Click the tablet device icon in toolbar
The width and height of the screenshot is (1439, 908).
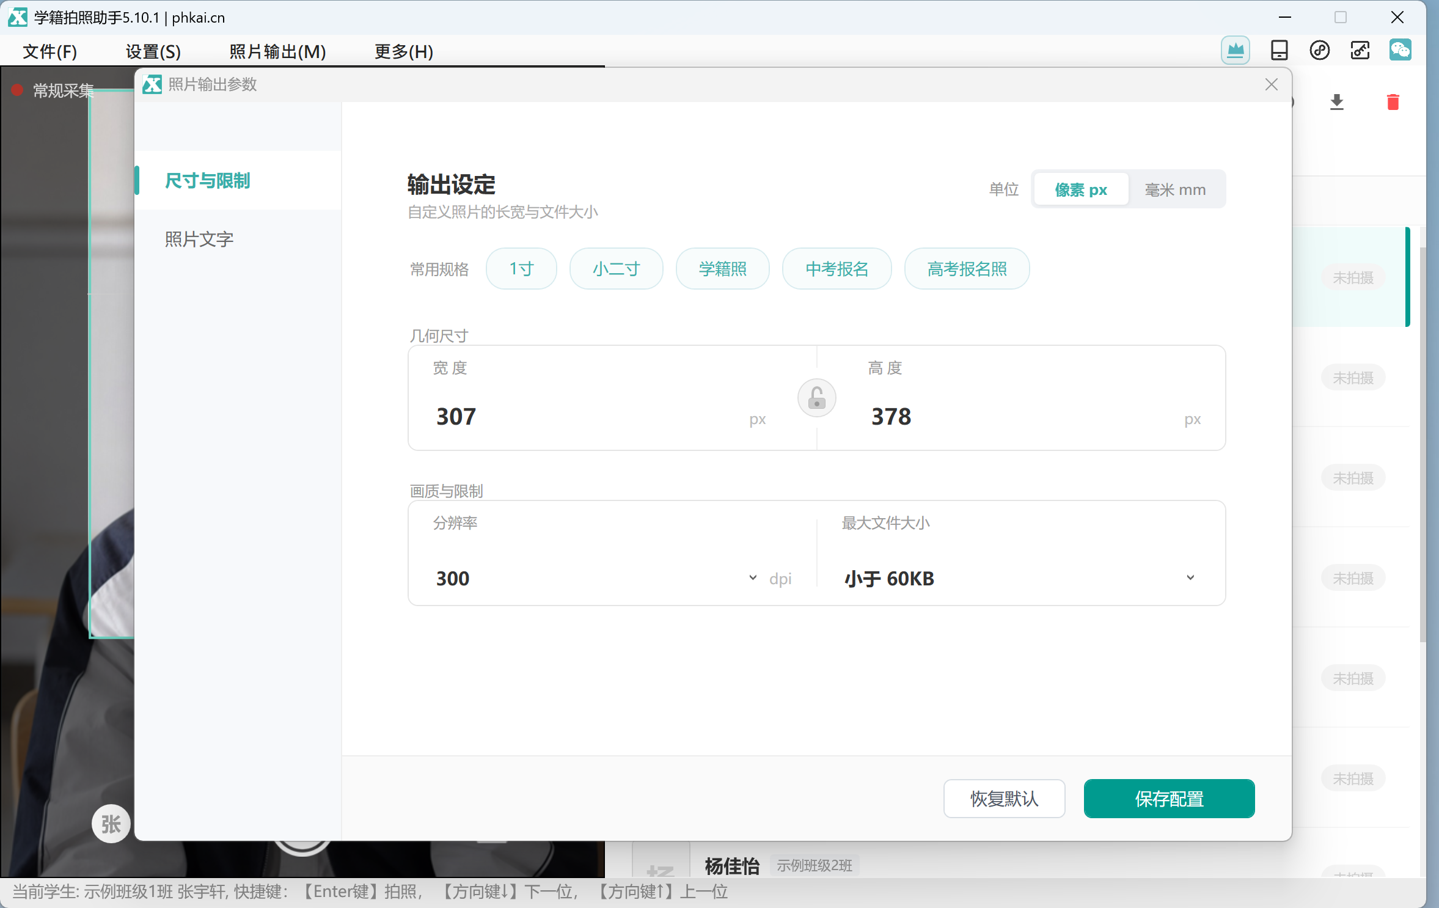[1279, 50]
